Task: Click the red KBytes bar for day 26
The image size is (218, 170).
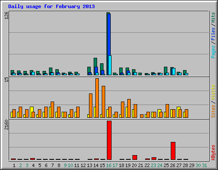Action: 173,151
